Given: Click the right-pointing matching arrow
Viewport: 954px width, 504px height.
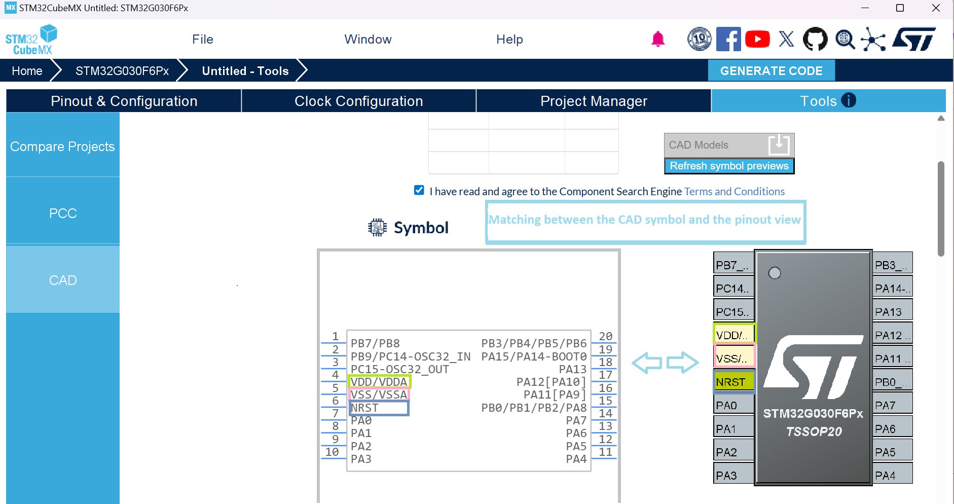Looking at the screenshot, I should pyautogui.click(x=683, y=363).
